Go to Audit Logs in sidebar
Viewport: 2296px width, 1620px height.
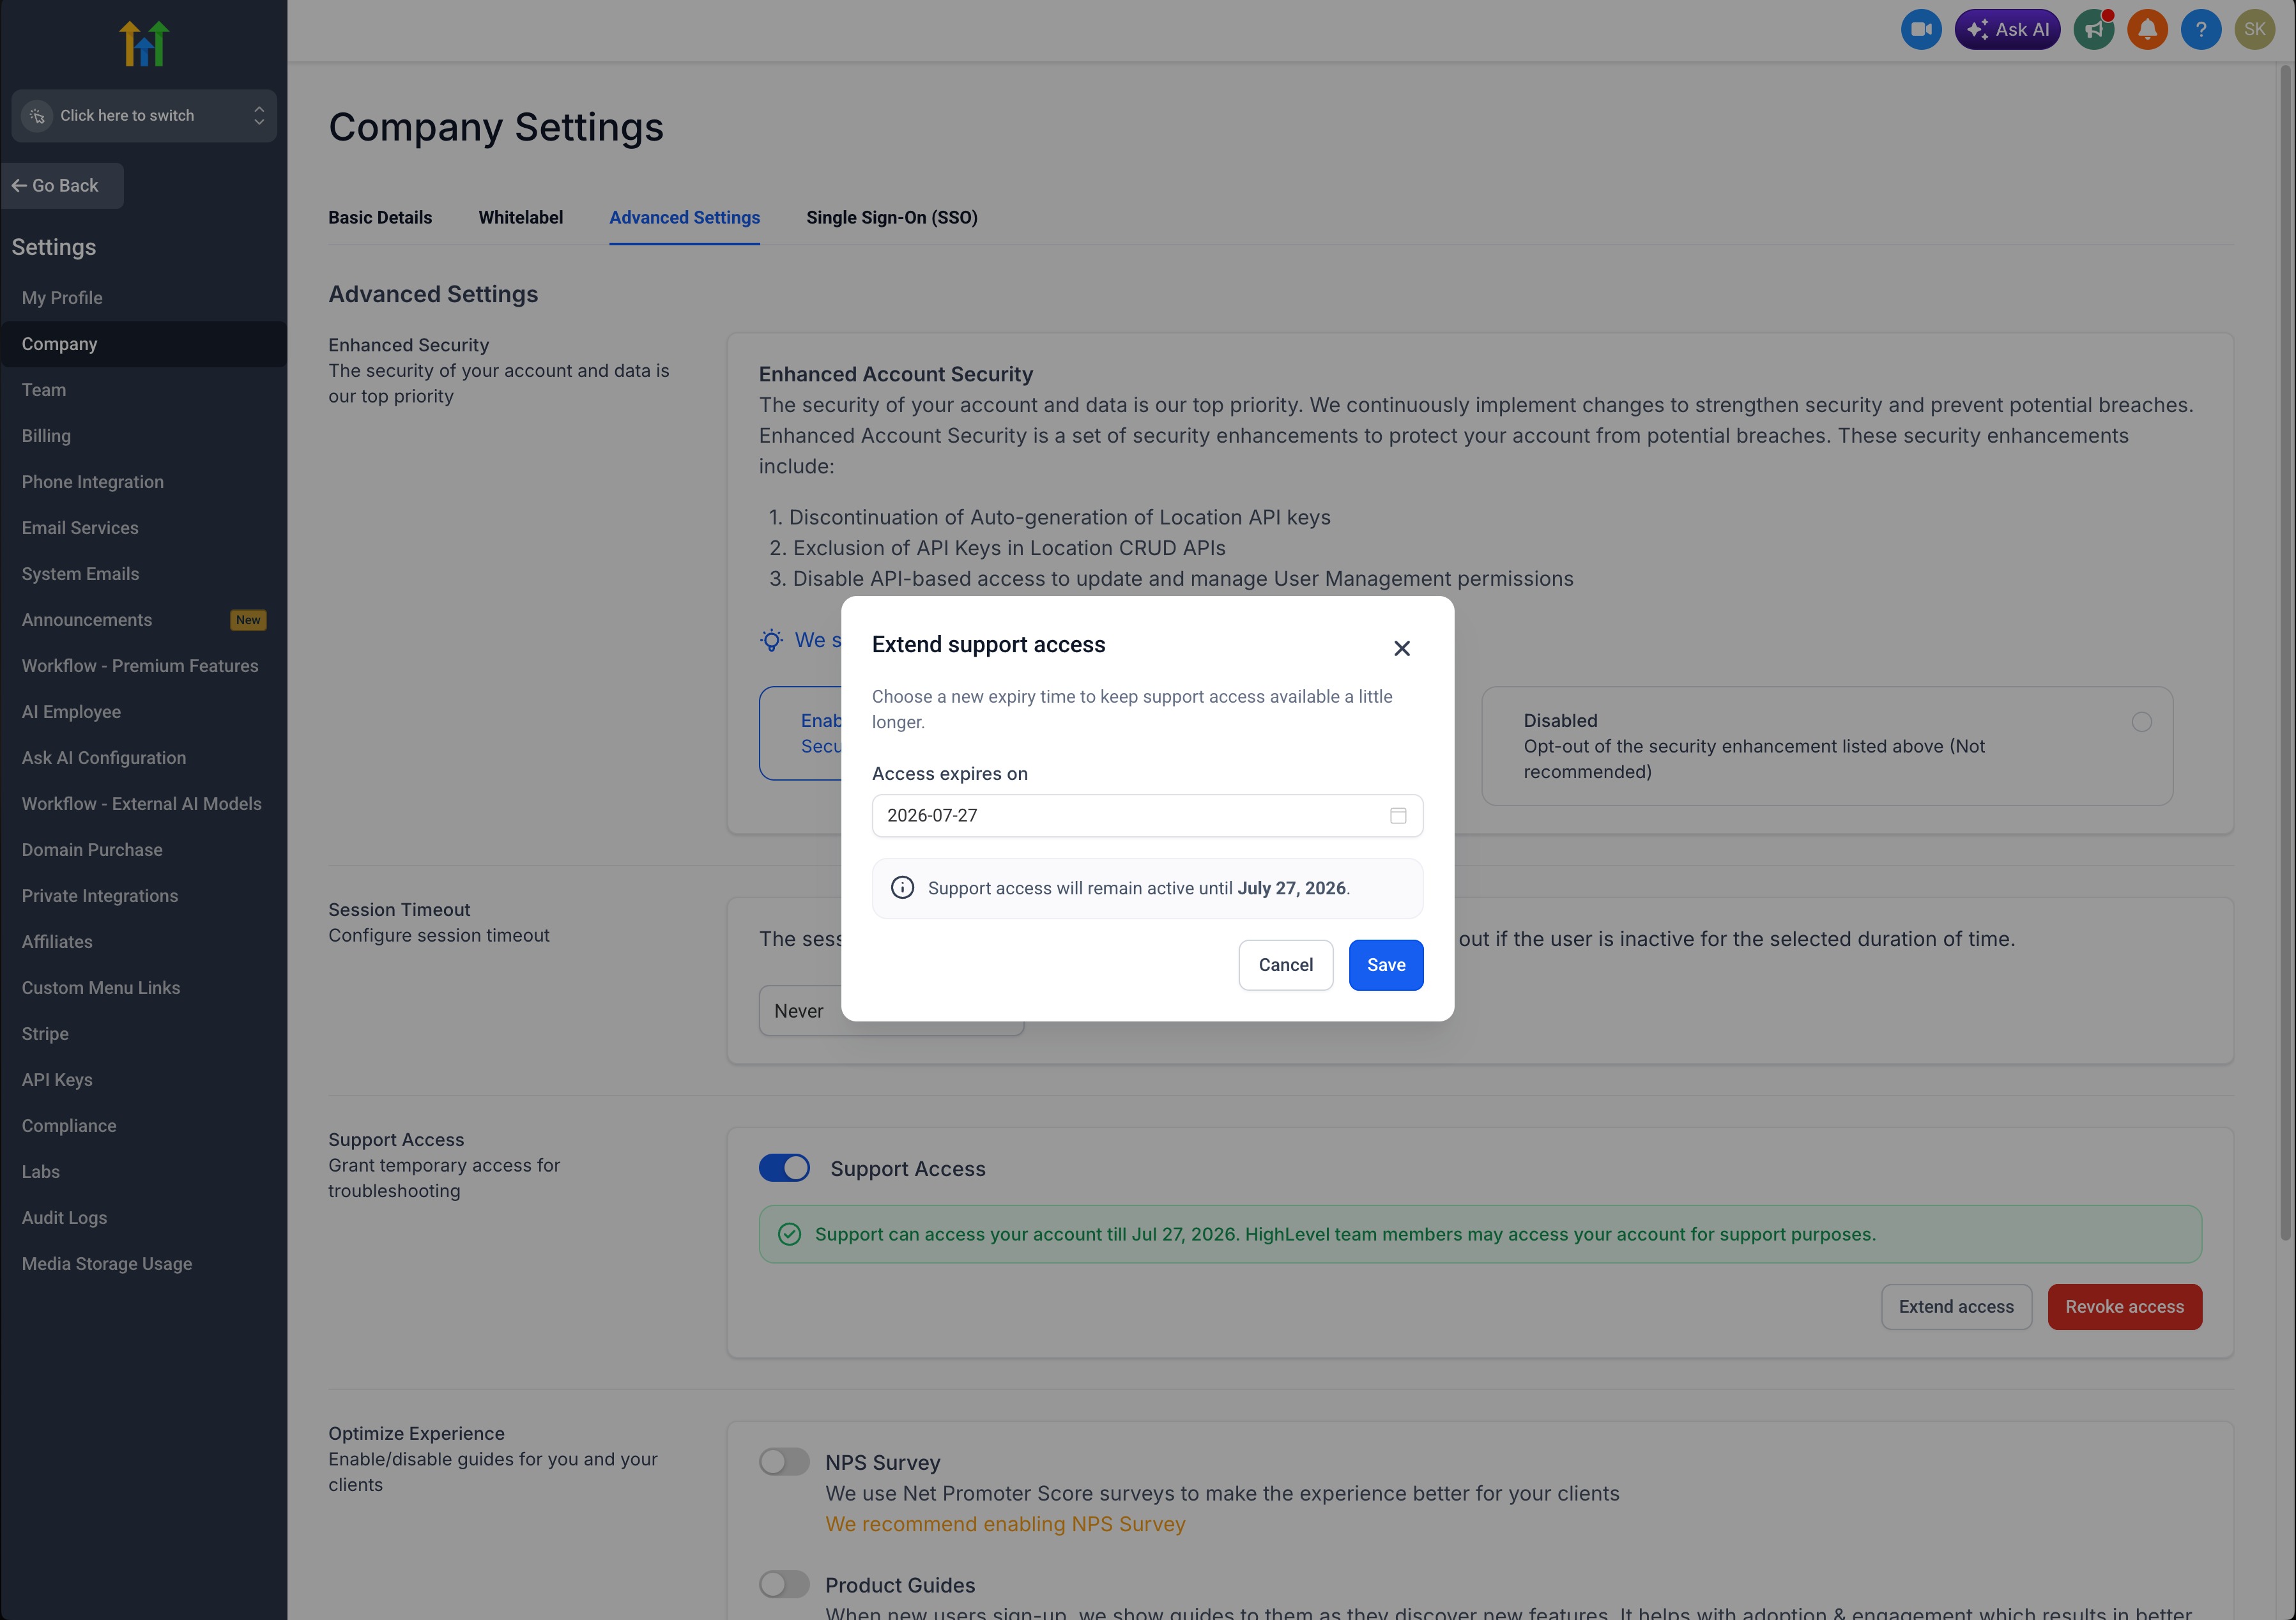click(x=64, y=1217)
